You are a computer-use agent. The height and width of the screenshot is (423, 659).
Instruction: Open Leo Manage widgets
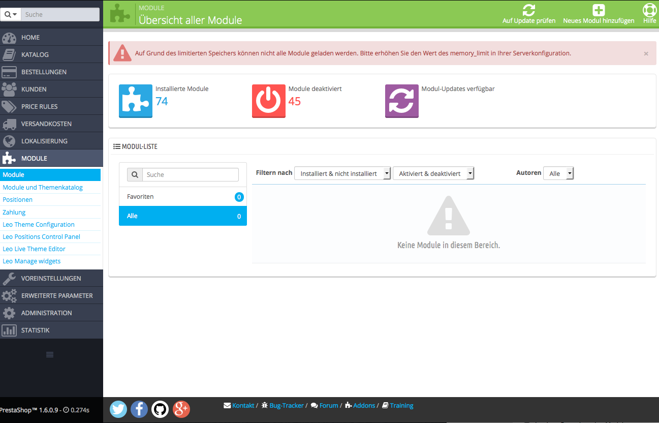coord(32,261)
